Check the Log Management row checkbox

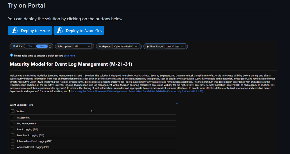click(12, 123)
